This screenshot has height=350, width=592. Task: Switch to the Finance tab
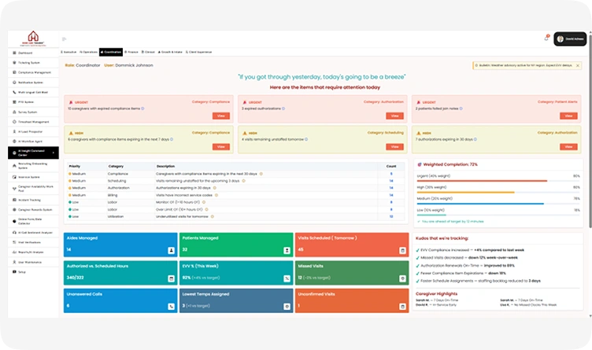pos(131,52)
